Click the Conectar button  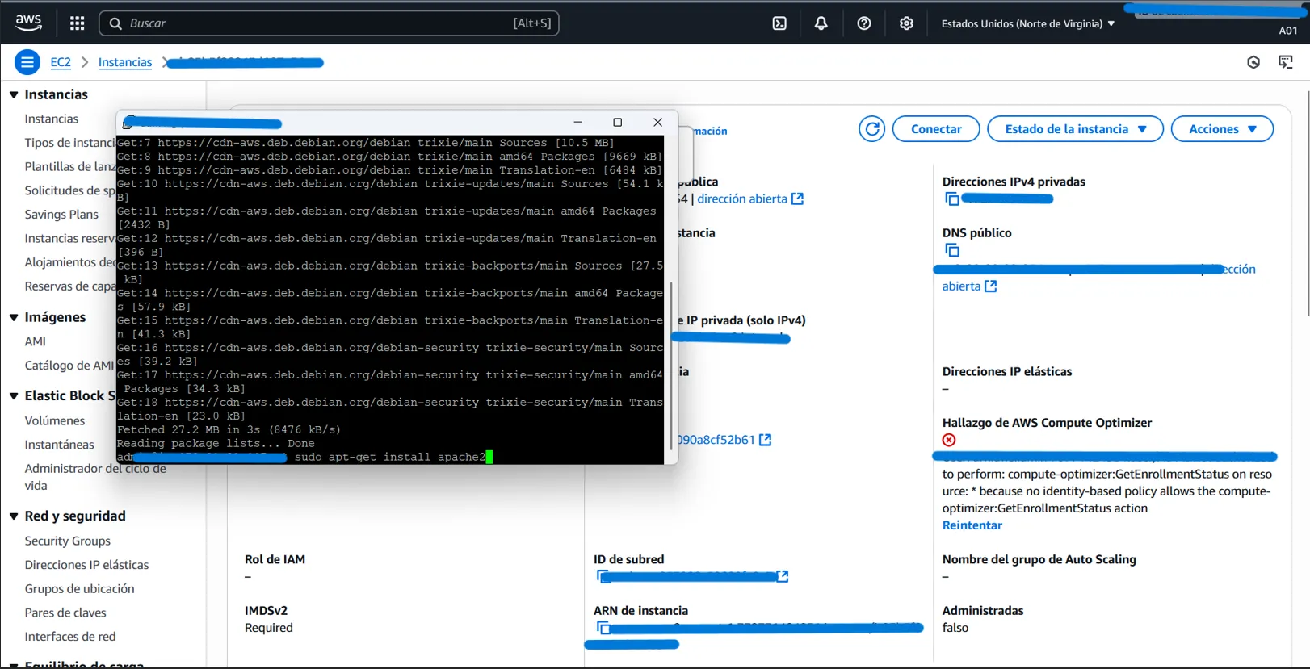pyautogui.click(x=935, y=129)
